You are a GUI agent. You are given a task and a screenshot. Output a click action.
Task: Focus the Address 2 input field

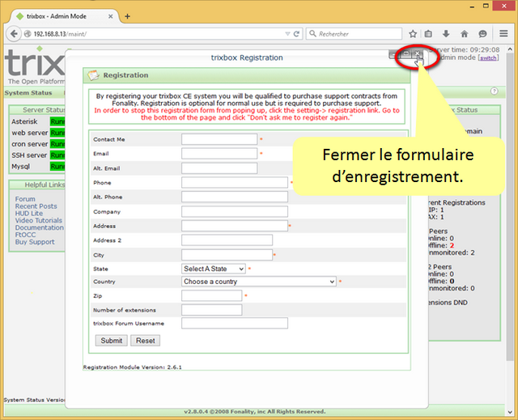pos(227,240)
